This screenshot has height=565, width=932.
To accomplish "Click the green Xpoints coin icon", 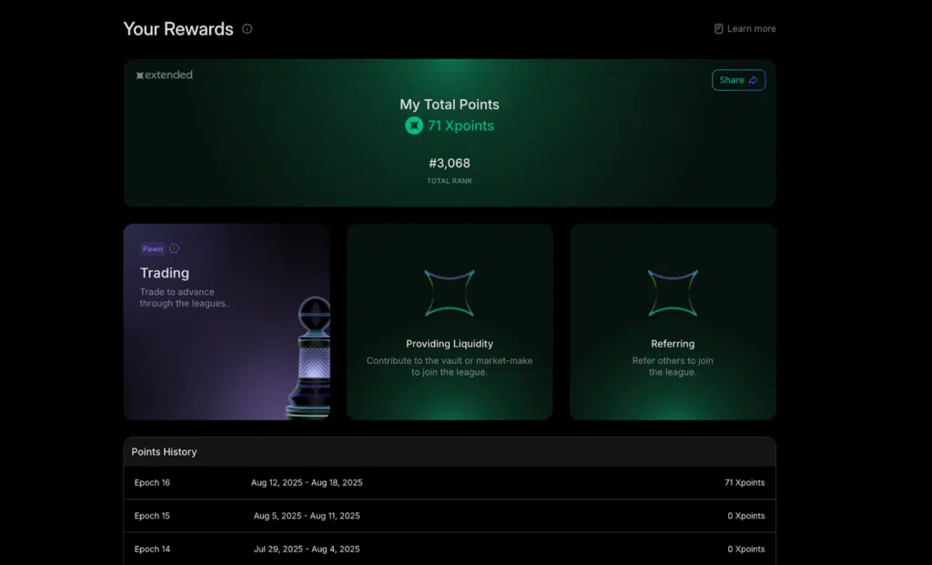I will (414, 126).
